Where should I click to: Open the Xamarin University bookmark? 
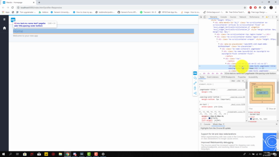[x=60, y=12]
